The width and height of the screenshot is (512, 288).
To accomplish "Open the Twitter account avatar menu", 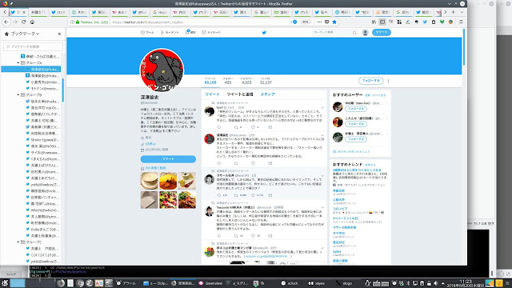I will 365,32.
